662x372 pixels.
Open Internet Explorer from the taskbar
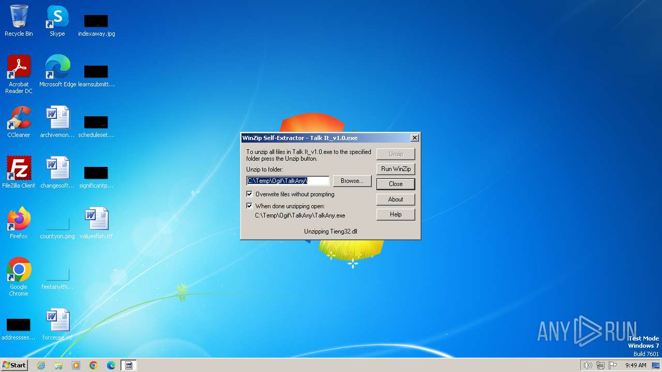pos(41,365)
